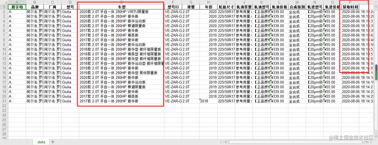The height and width of the screenshot is (145, 378).
Task: Select column N header
Action: point(315,2)
